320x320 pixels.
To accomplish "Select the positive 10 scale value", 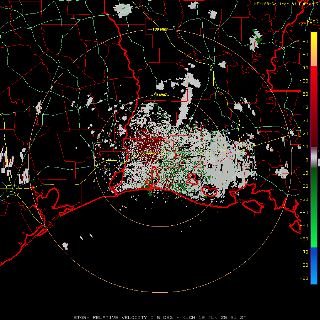I will pos(305,147).
